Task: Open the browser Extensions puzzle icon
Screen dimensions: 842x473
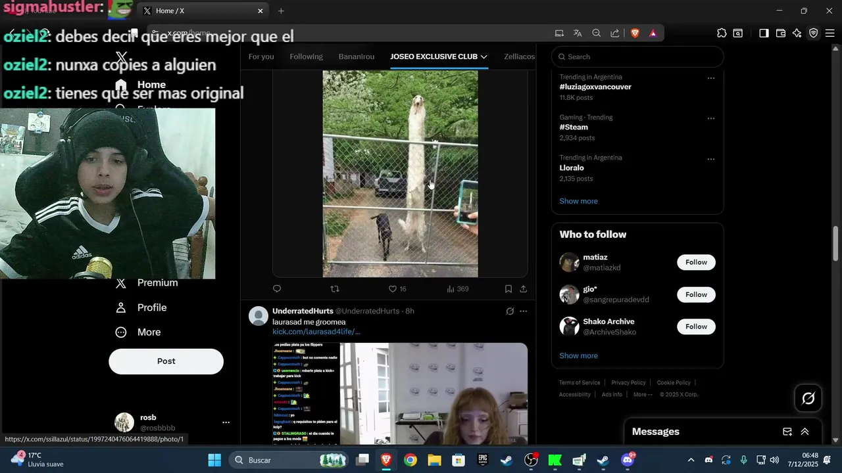Action: click(722, 33)
